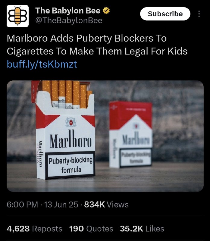
Task: Click the cigarettes sticking out of pack
Action: (x=67, y=94)
